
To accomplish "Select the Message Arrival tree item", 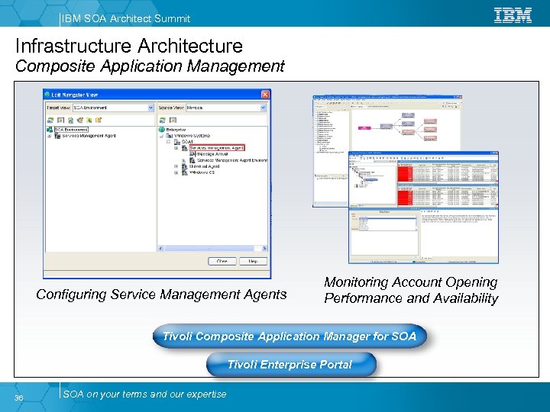I will click(x=212, y=154).
